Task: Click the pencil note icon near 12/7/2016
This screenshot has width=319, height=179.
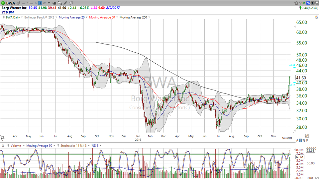Action: click(307, 136)
